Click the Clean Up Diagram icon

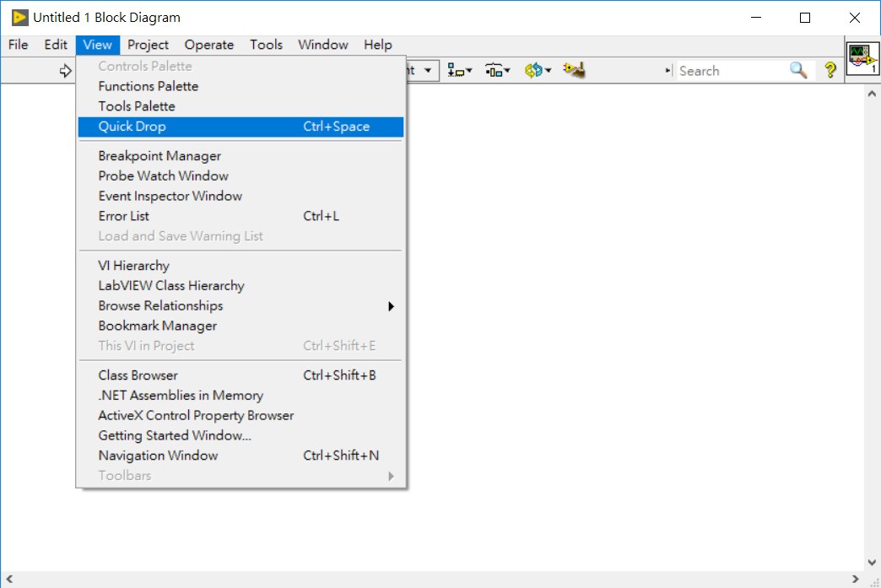tap(574, 70)
